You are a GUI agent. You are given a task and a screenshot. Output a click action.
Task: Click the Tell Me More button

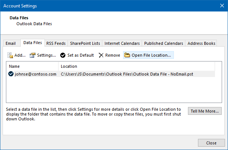click(x=205, y=111)
